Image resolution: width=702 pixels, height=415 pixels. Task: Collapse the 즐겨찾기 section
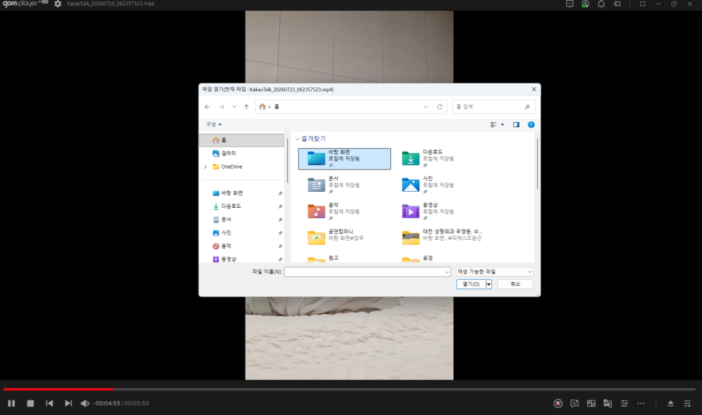pos(297,140)
